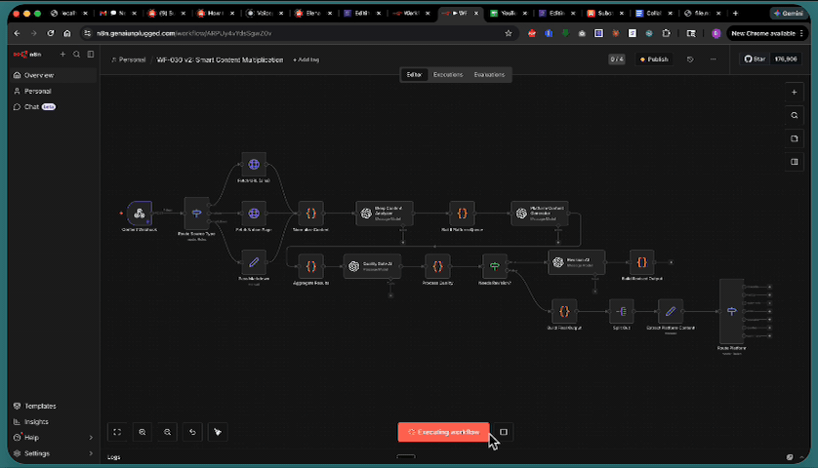Add the Deep Content Analyzer model sub-node
818x468 pixels.
coord(403,243)
